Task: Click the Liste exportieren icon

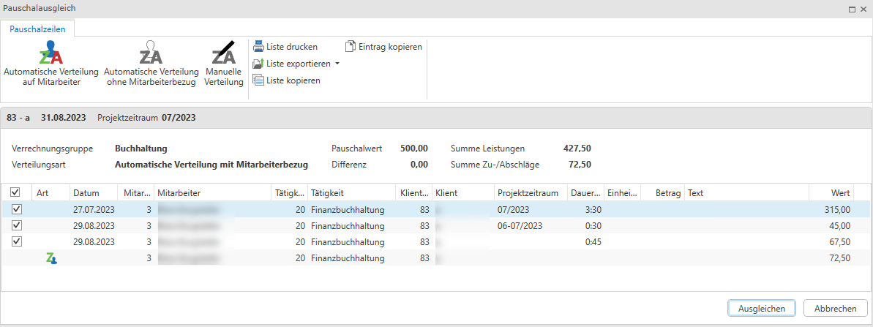Action: click(258, 64)
